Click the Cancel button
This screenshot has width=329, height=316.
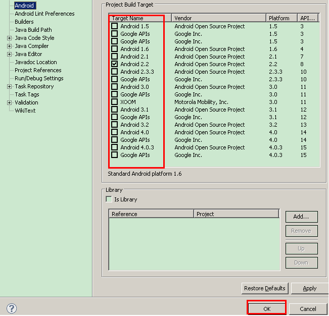pyautogui.click(x=308, y=308)
